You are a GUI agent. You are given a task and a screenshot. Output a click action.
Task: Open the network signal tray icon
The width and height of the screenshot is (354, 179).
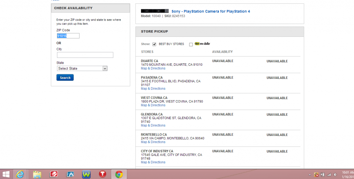pyautogui.click(x=329, y=175)
